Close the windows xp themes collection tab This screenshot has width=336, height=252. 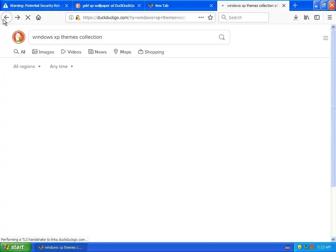(284, 6)
